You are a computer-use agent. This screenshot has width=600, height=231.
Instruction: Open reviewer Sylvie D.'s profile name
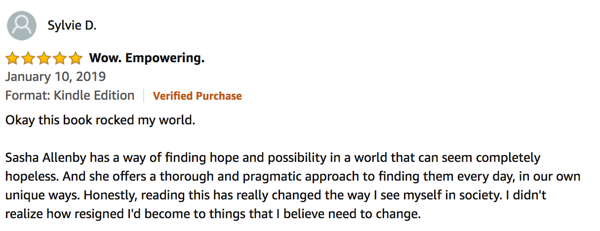(72, 26)
